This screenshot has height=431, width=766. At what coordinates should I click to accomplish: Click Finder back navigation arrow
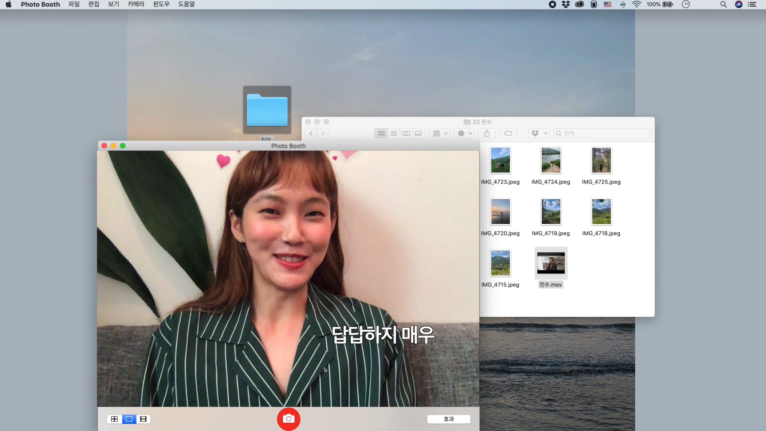click(x=311, y=133)
